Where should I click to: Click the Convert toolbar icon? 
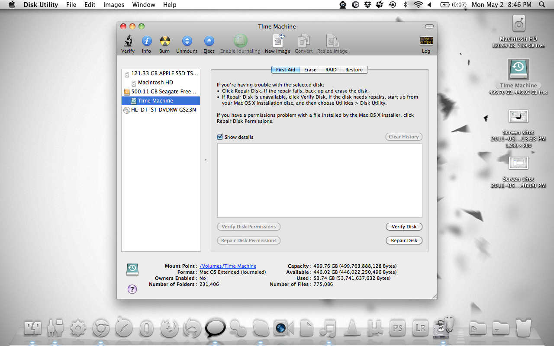pyautogui.click(x=304, y=41)
